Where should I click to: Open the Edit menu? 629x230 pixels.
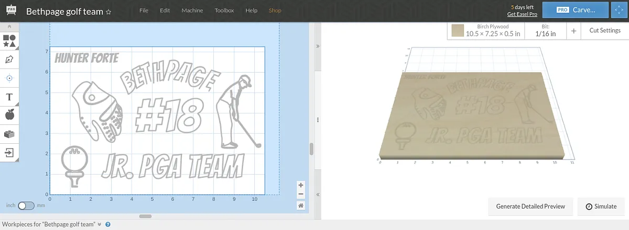click(x=165, y=10)
